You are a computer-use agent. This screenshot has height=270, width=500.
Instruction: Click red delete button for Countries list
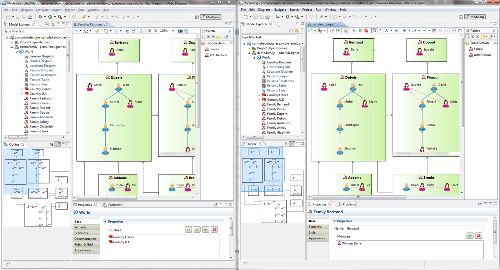tap(214, 229)
